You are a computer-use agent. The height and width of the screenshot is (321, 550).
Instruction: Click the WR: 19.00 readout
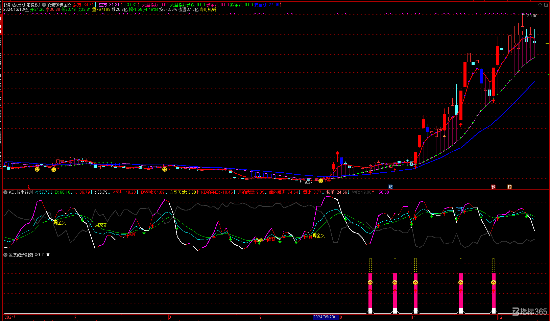[362, 192]
